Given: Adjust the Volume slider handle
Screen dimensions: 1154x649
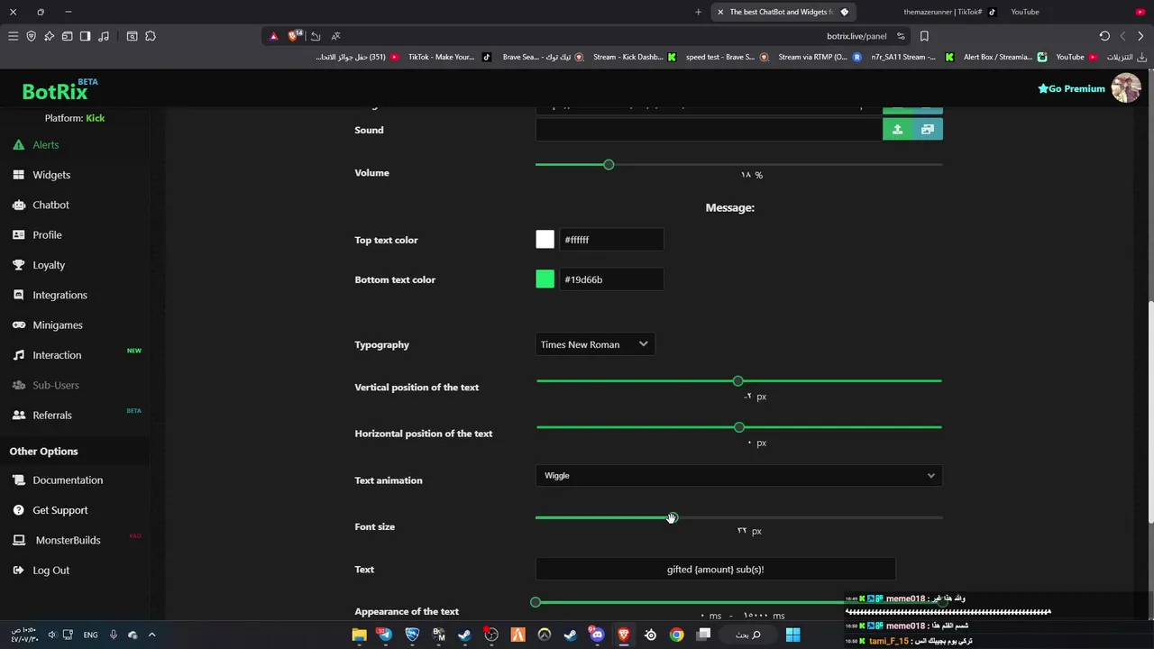Looking at the screenshot, I should (x=609, y=165).
